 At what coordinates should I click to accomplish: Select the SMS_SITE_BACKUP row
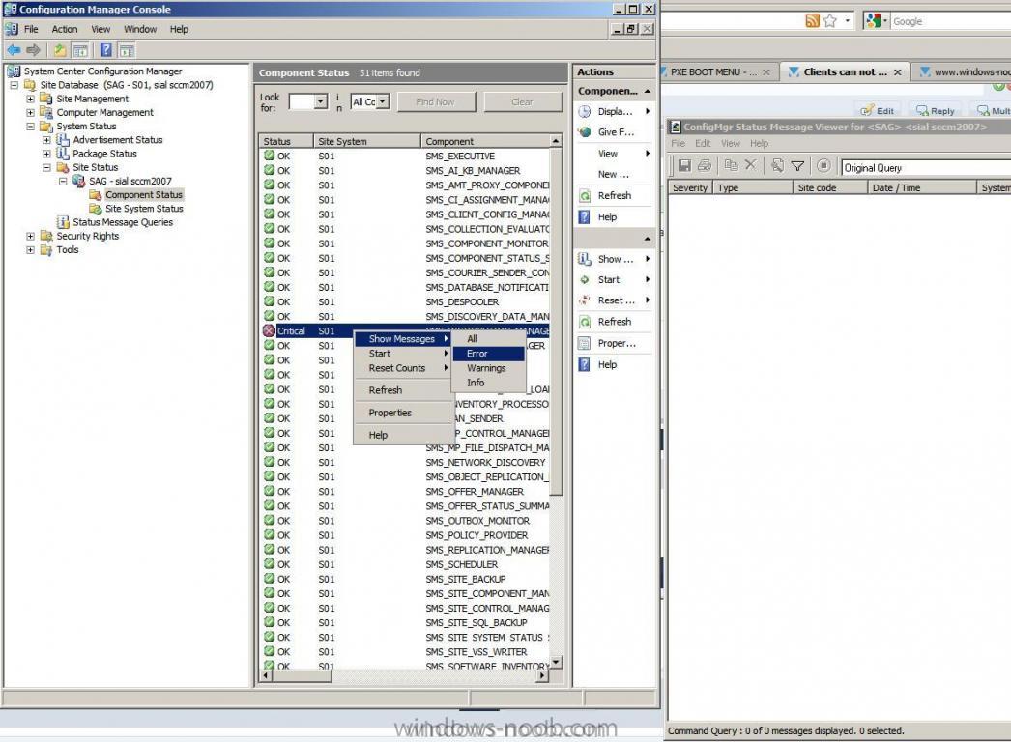406,579
